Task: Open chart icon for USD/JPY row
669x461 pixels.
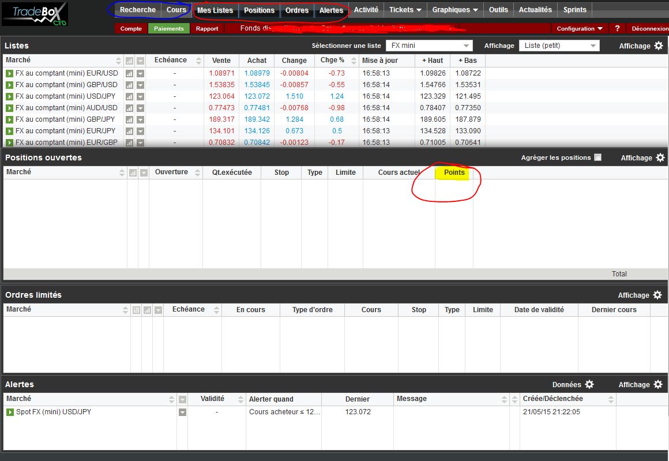Action: 129,96
